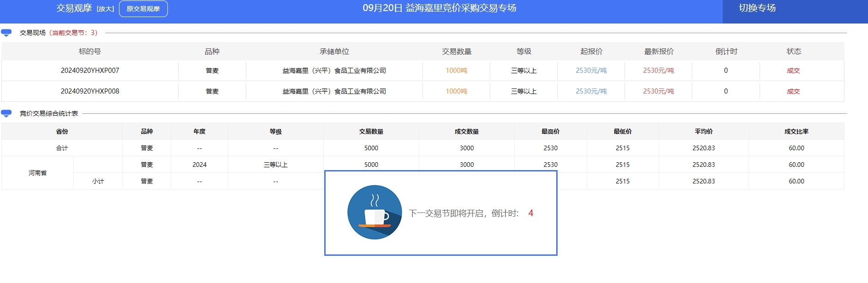The width and height of the screenshot is (868, 283).
Task: Click red latest price 2530元/吨 for YHXP008
Action: pyautogui.click(x=659, y=91)
